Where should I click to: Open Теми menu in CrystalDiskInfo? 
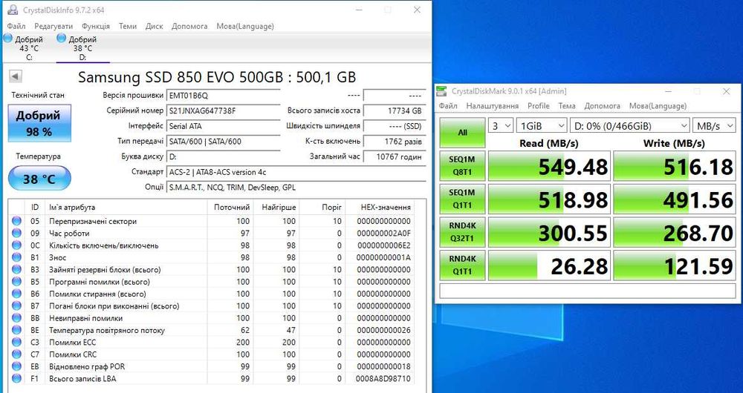coord(128,26)
